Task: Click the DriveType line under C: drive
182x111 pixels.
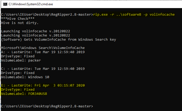Action: point(17,73)
